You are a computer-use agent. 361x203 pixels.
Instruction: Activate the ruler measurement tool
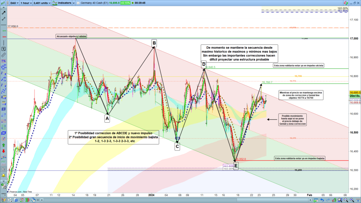click(x=4, y=55)
